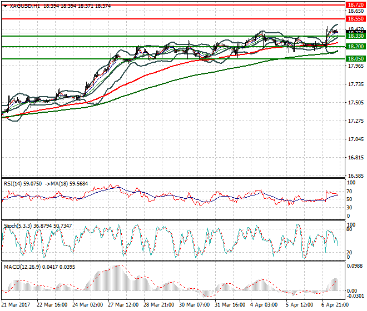Click the green 18.050 support label

pyautogui.click(x=355, y=59)
